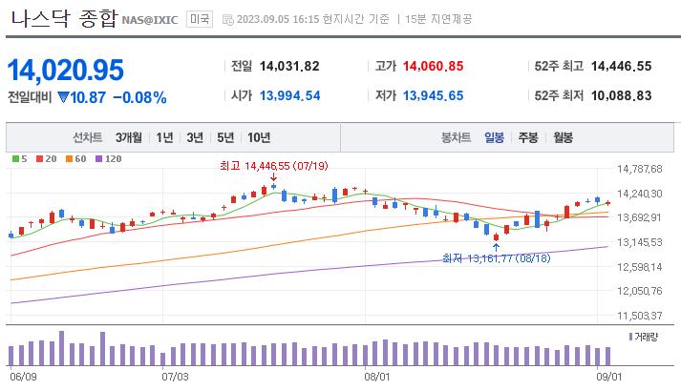Click the 14,787.68 price axis label

point(639,169)
